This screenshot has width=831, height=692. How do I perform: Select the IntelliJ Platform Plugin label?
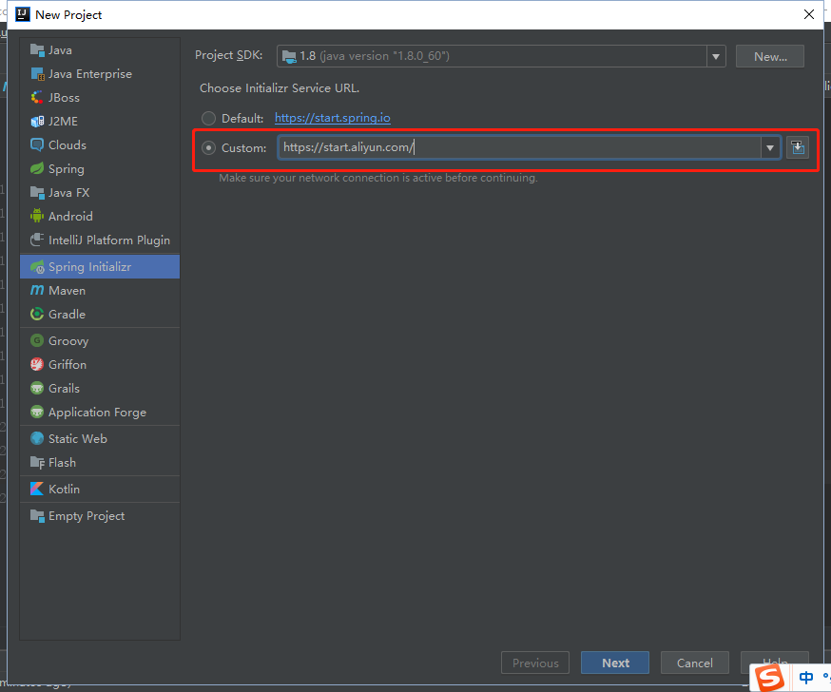(109, 240)
